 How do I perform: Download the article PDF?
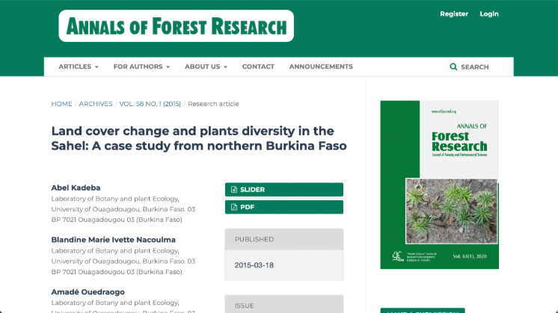tap(284, 207)
